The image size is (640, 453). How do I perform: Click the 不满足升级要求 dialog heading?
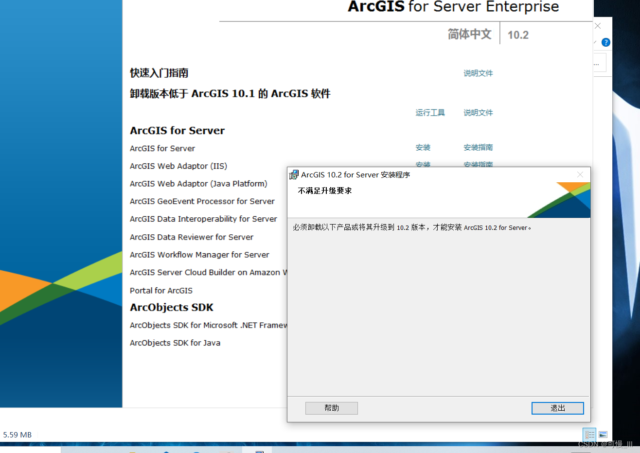pyautogui.click(x=325, y=191)
